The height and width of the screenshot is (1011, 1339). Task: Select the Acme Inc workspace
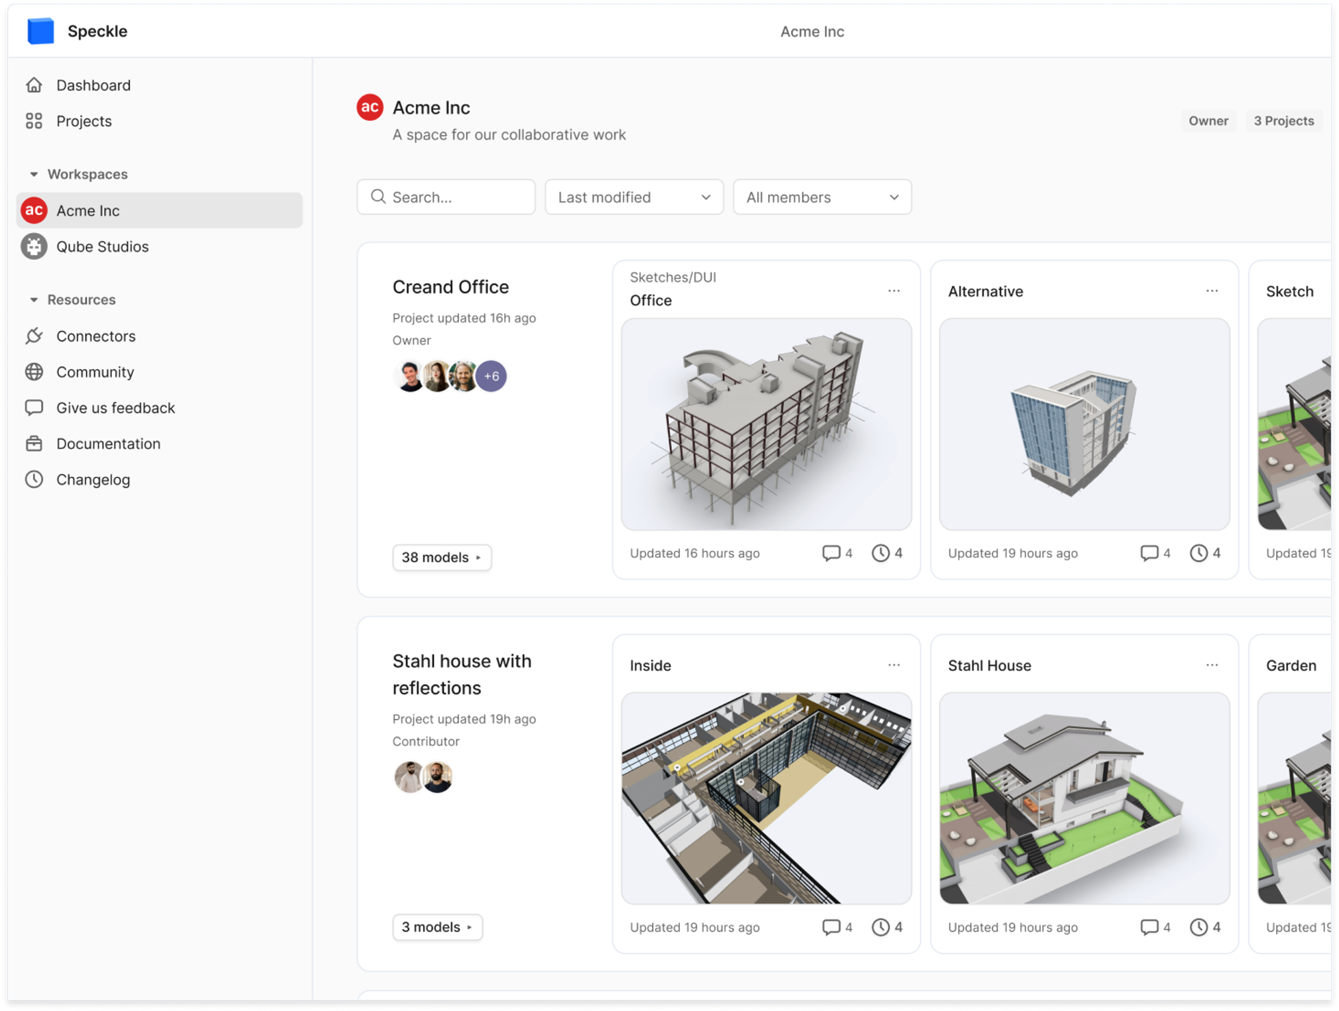coord(160,211)
